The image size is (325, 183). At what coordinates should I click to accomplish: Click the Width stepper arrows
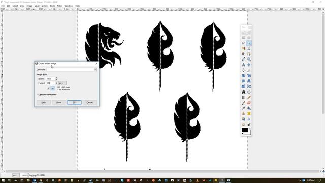coord(56,79)
